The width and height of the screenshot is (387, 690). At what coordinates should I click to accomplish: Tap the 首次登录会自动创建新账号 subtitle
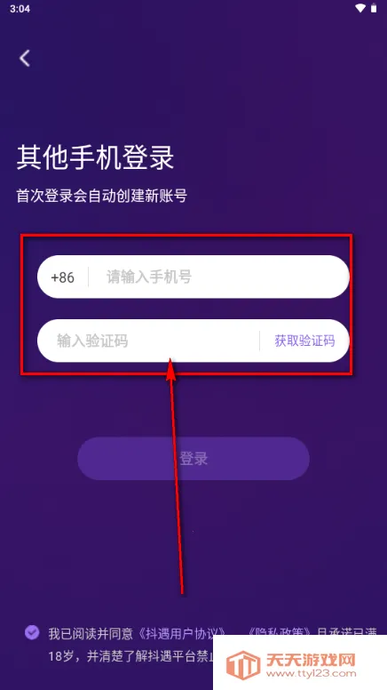tap(102, 196)
